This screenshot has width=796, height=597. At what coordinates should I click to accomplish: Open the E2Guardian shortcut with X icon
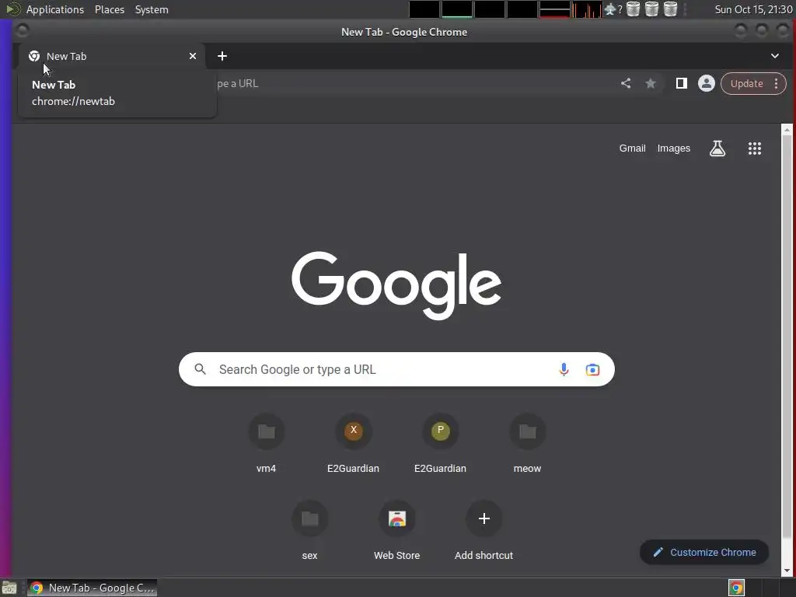pyautogui.click(x=354, y=444)
